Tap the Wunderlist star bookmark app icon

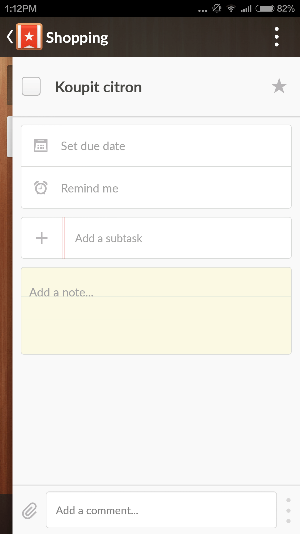click(x=29, y=37)
